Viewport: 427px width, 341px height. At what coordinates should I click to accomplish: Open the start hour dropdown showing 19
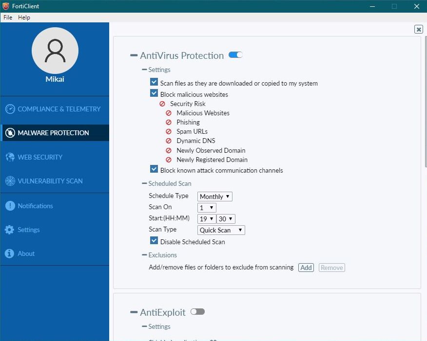[207, 219]
